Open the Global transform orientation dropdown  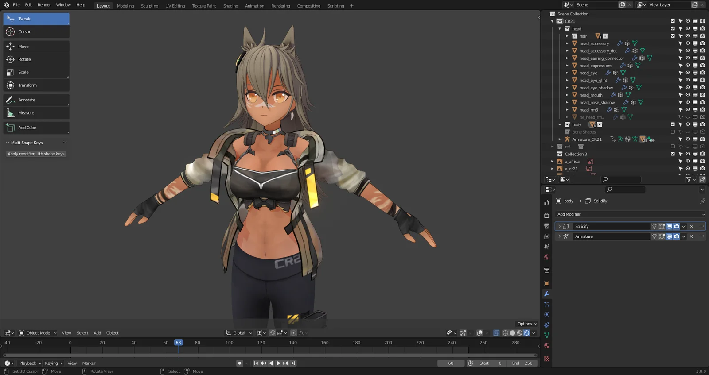click(239, 333)
